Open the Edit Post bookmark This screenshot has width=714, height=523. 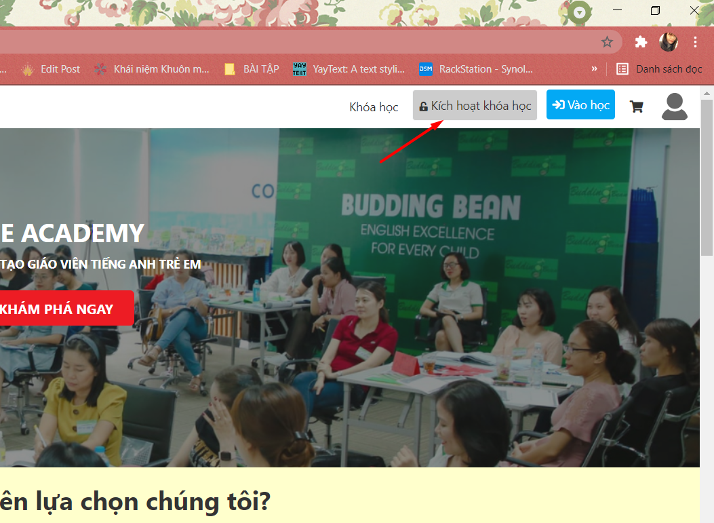click(51, 69)
